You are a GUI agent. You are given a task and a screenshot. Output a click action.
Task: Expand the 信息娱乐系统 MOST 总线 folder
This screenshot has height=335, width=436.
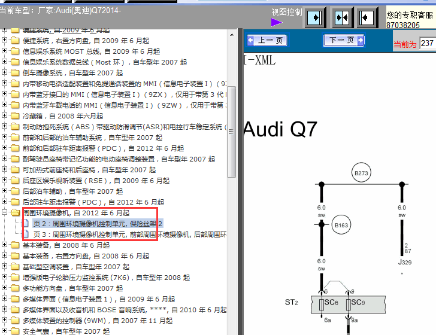click(4, 51)
